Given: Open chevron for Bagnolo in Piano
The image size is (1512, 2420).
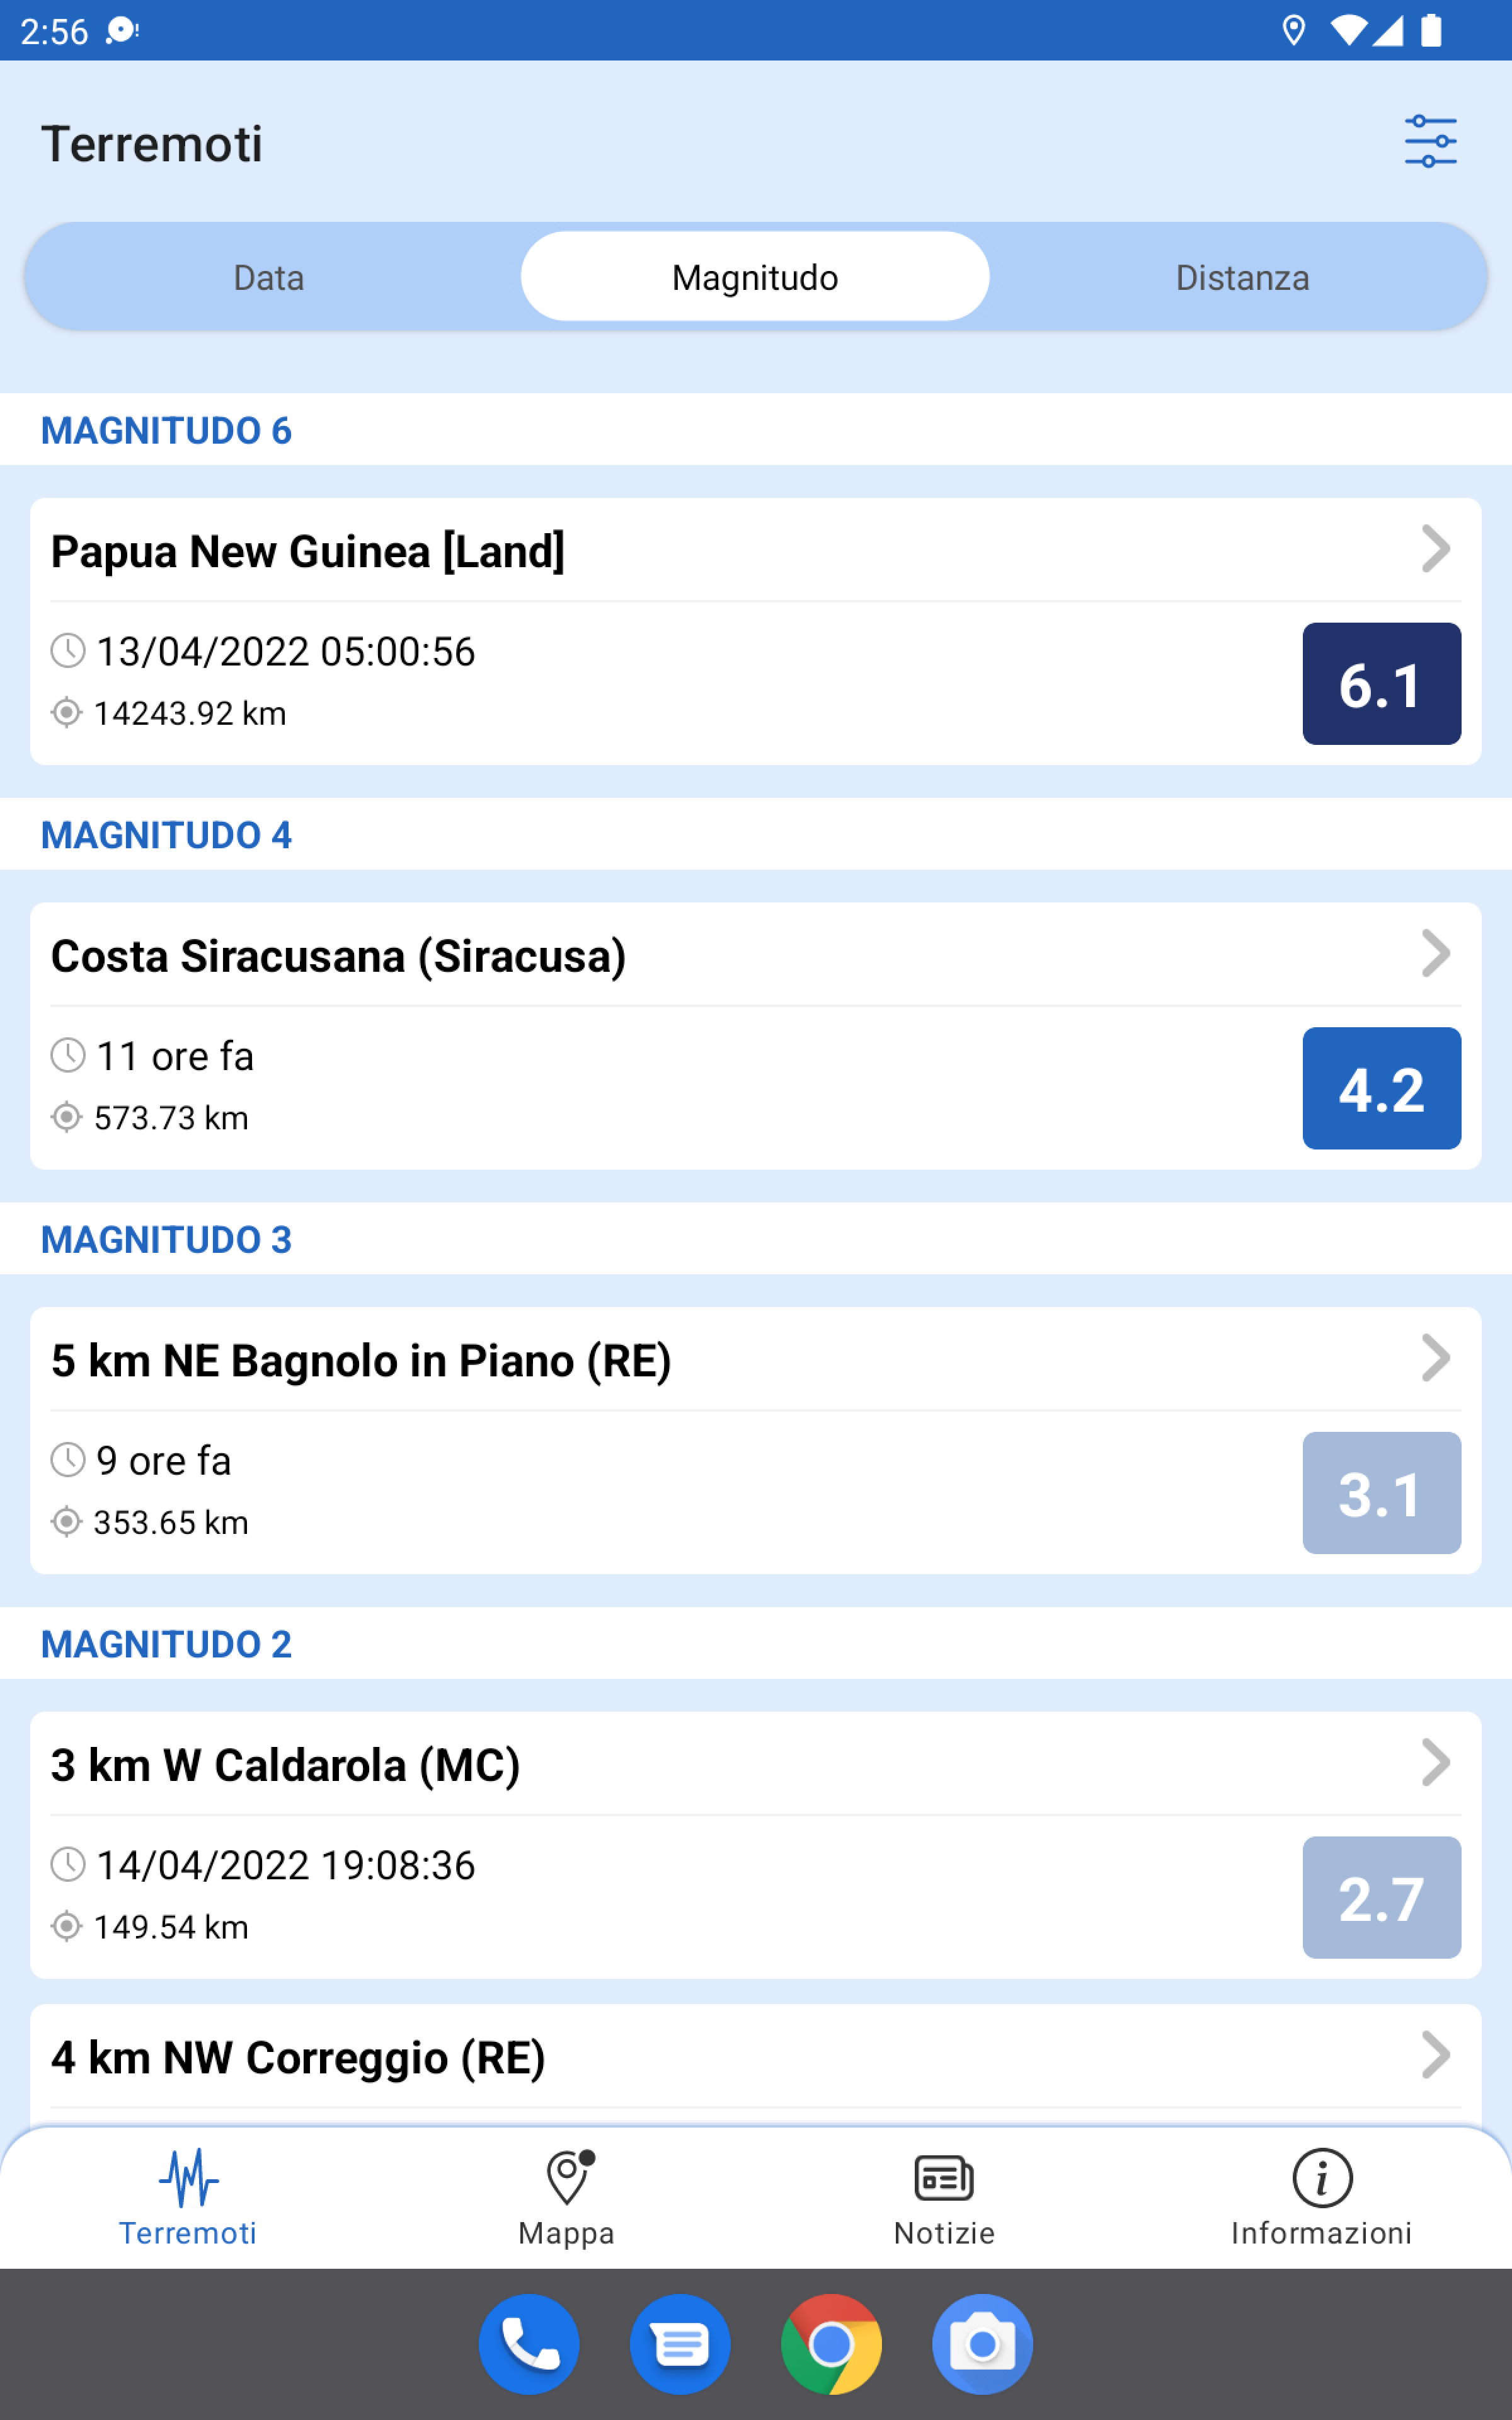Looking at the screenshot, I should [x=1435, y=1358].
